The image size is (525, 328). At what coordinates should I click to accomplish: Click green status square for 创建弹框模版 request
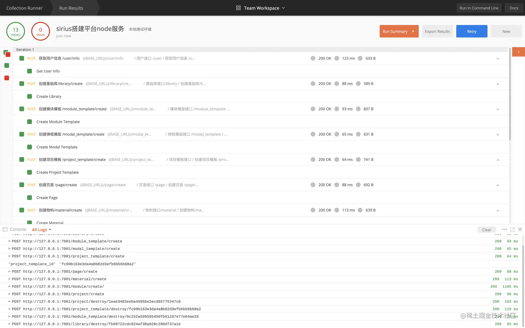coord(22,134)
